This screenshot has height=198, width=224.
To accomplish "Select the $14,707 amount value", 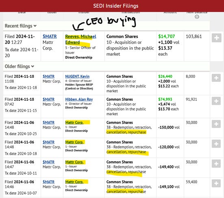I will (x=166, y=37).
